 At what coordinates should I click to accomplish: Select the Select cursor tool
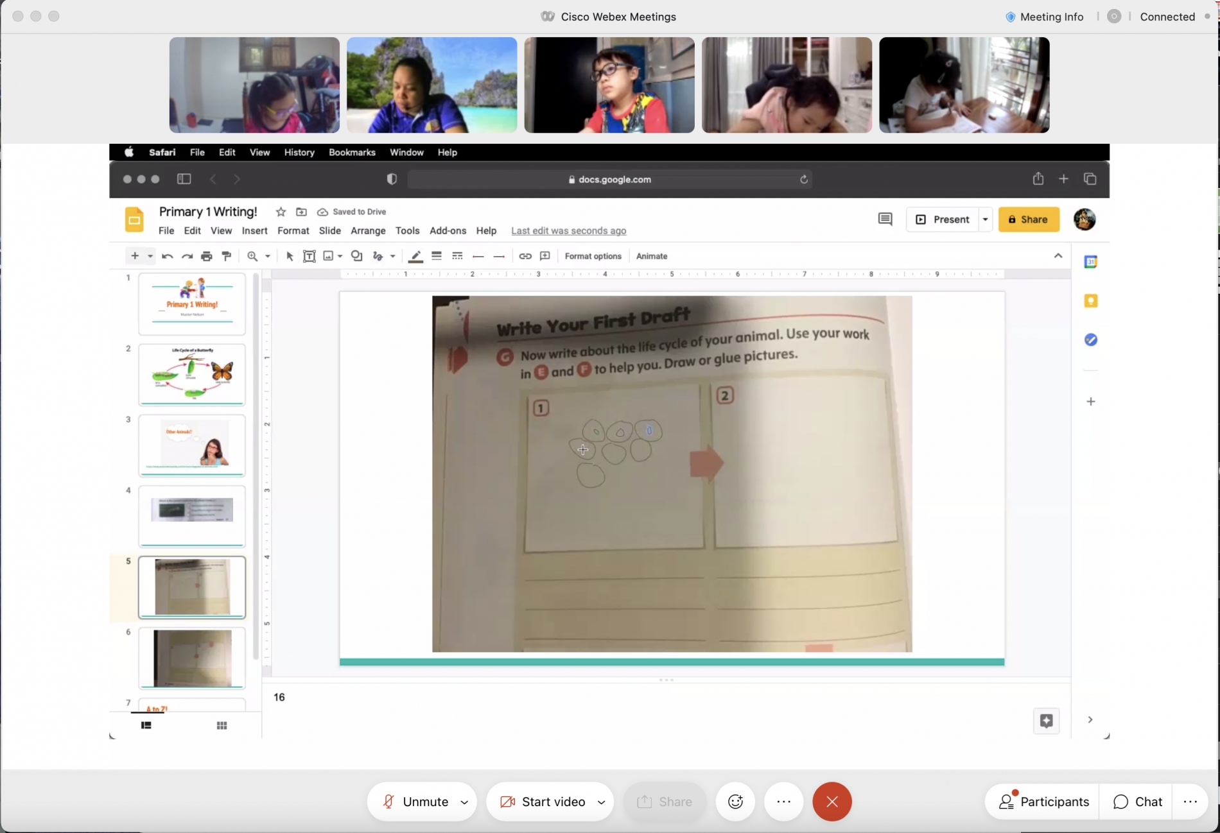[290, 256]
